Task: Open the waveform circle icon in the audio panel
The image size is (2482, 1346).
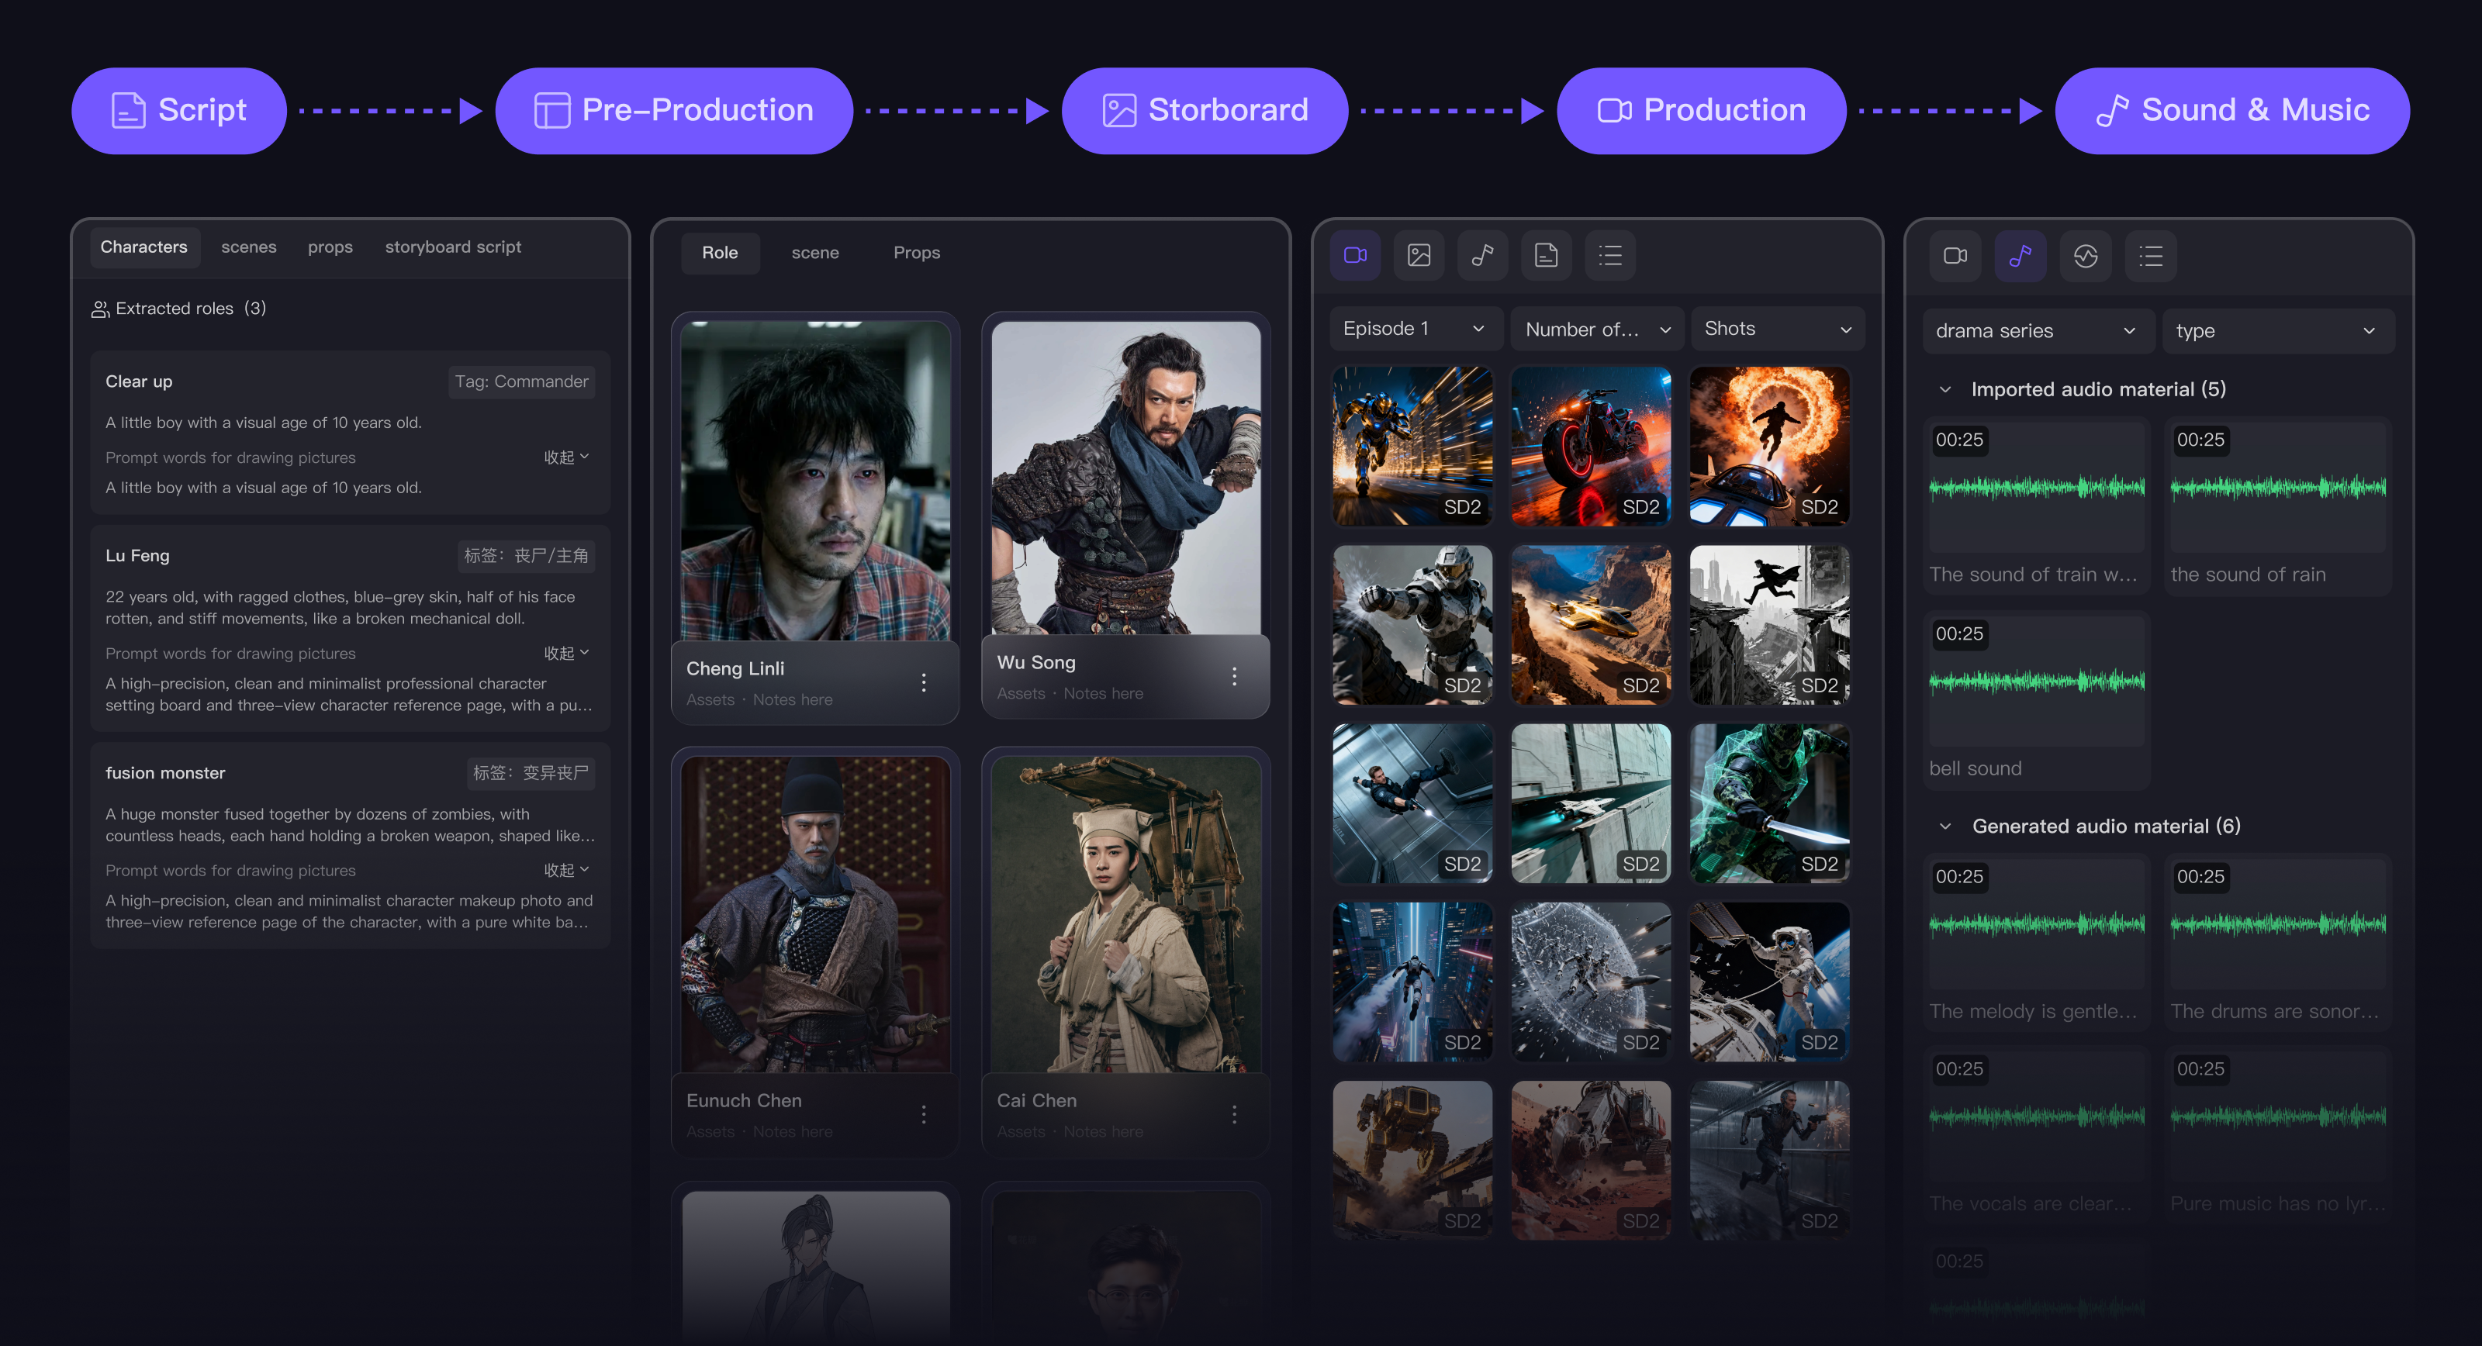Action: 2085,257
